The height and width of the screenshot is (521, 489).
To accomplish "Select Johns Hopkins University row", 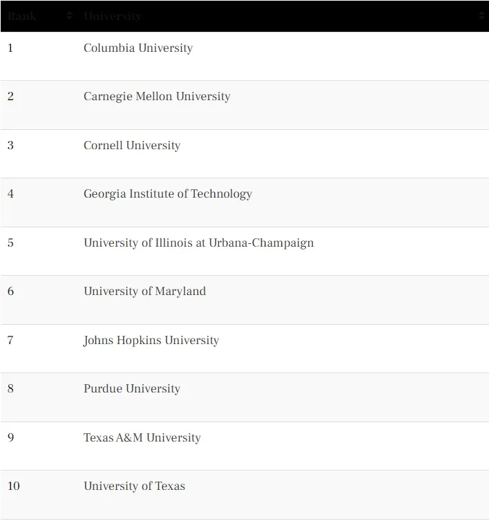I will [245, 348].
